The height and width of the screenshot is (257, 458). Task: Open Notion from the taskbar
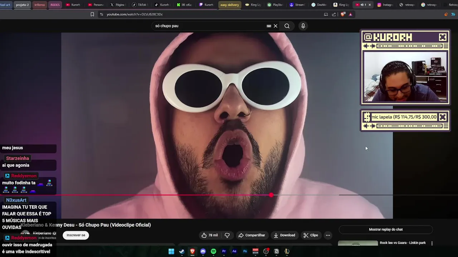(x=276, y=251)
